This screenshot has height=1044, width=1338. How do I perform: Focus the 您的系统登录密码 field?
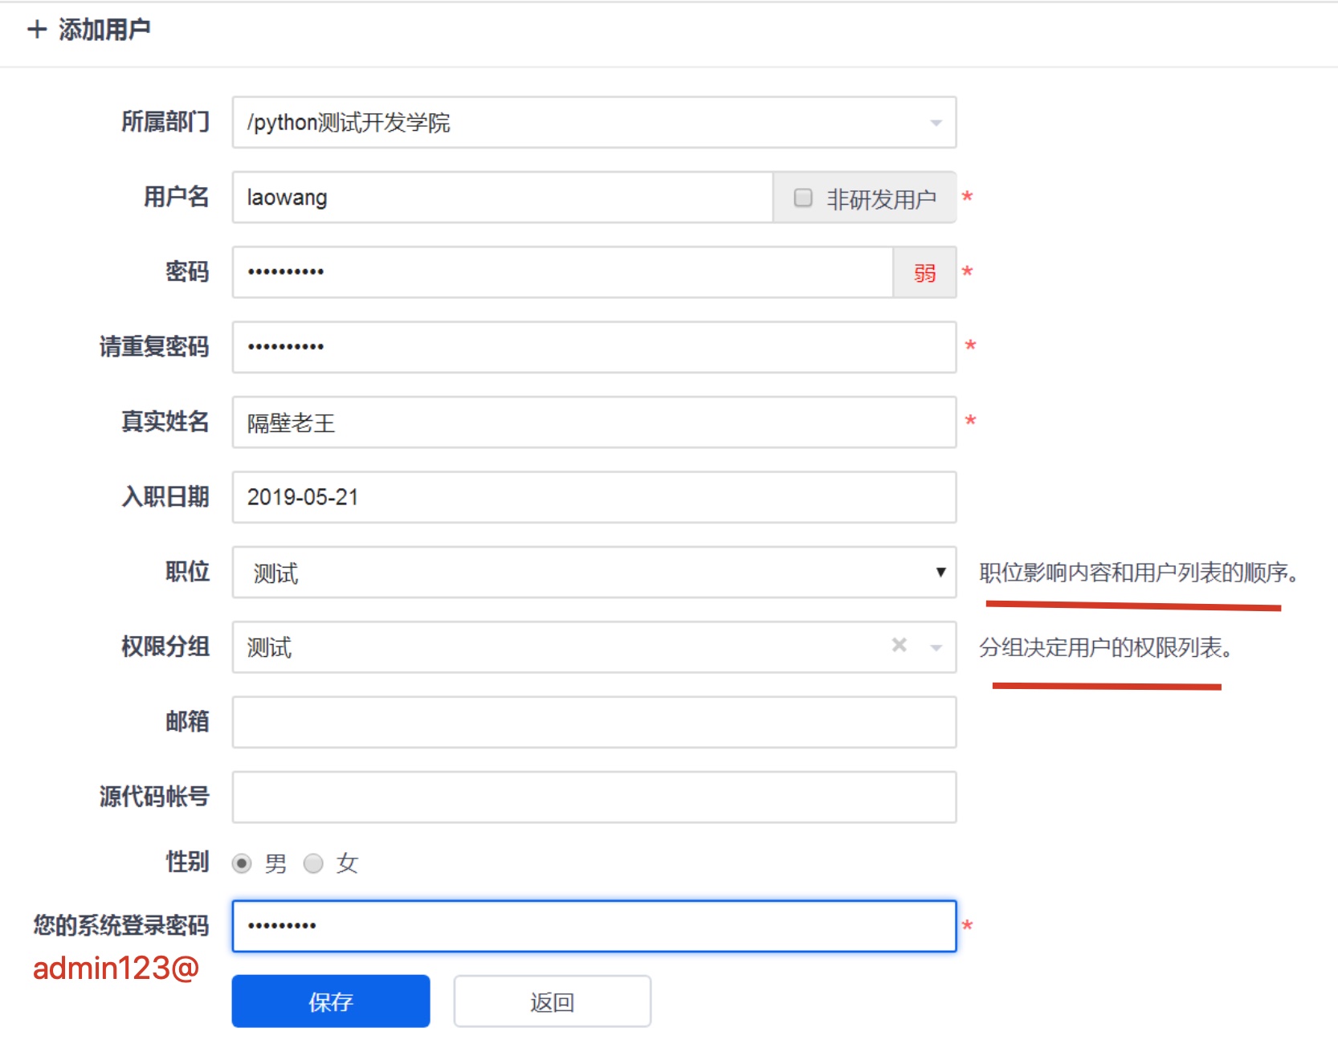point(594,926)
